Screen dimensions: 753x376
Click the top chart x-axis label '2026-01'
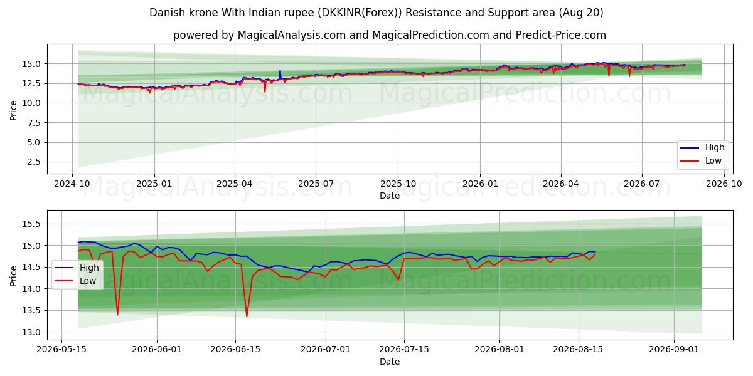pos(479,184)
